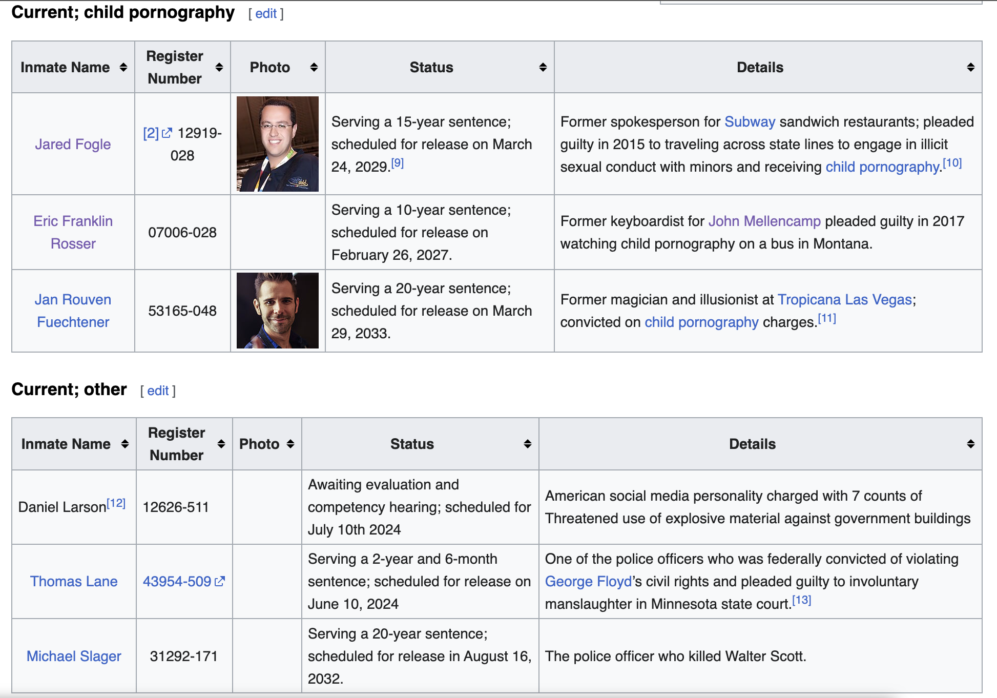Screen dimensions: 997x698
Task: Jump to citation [9]
Action: (x=398, y=163)
